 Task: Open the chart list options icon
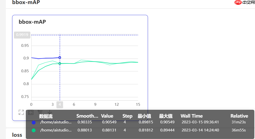(40, 112)
